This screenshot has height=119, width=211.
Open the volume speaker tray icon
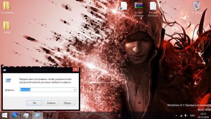tap(186, 115)
